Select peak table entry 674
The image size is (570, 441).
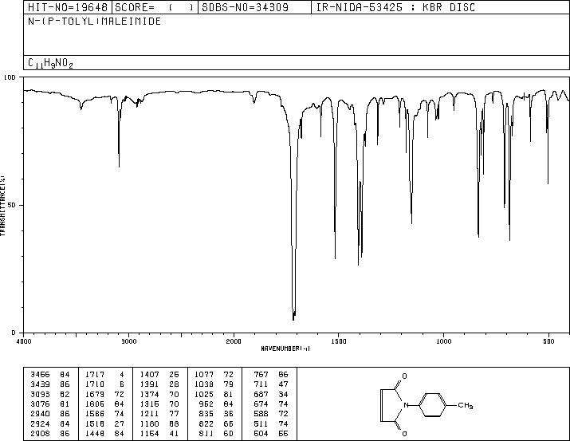(261, 404)
